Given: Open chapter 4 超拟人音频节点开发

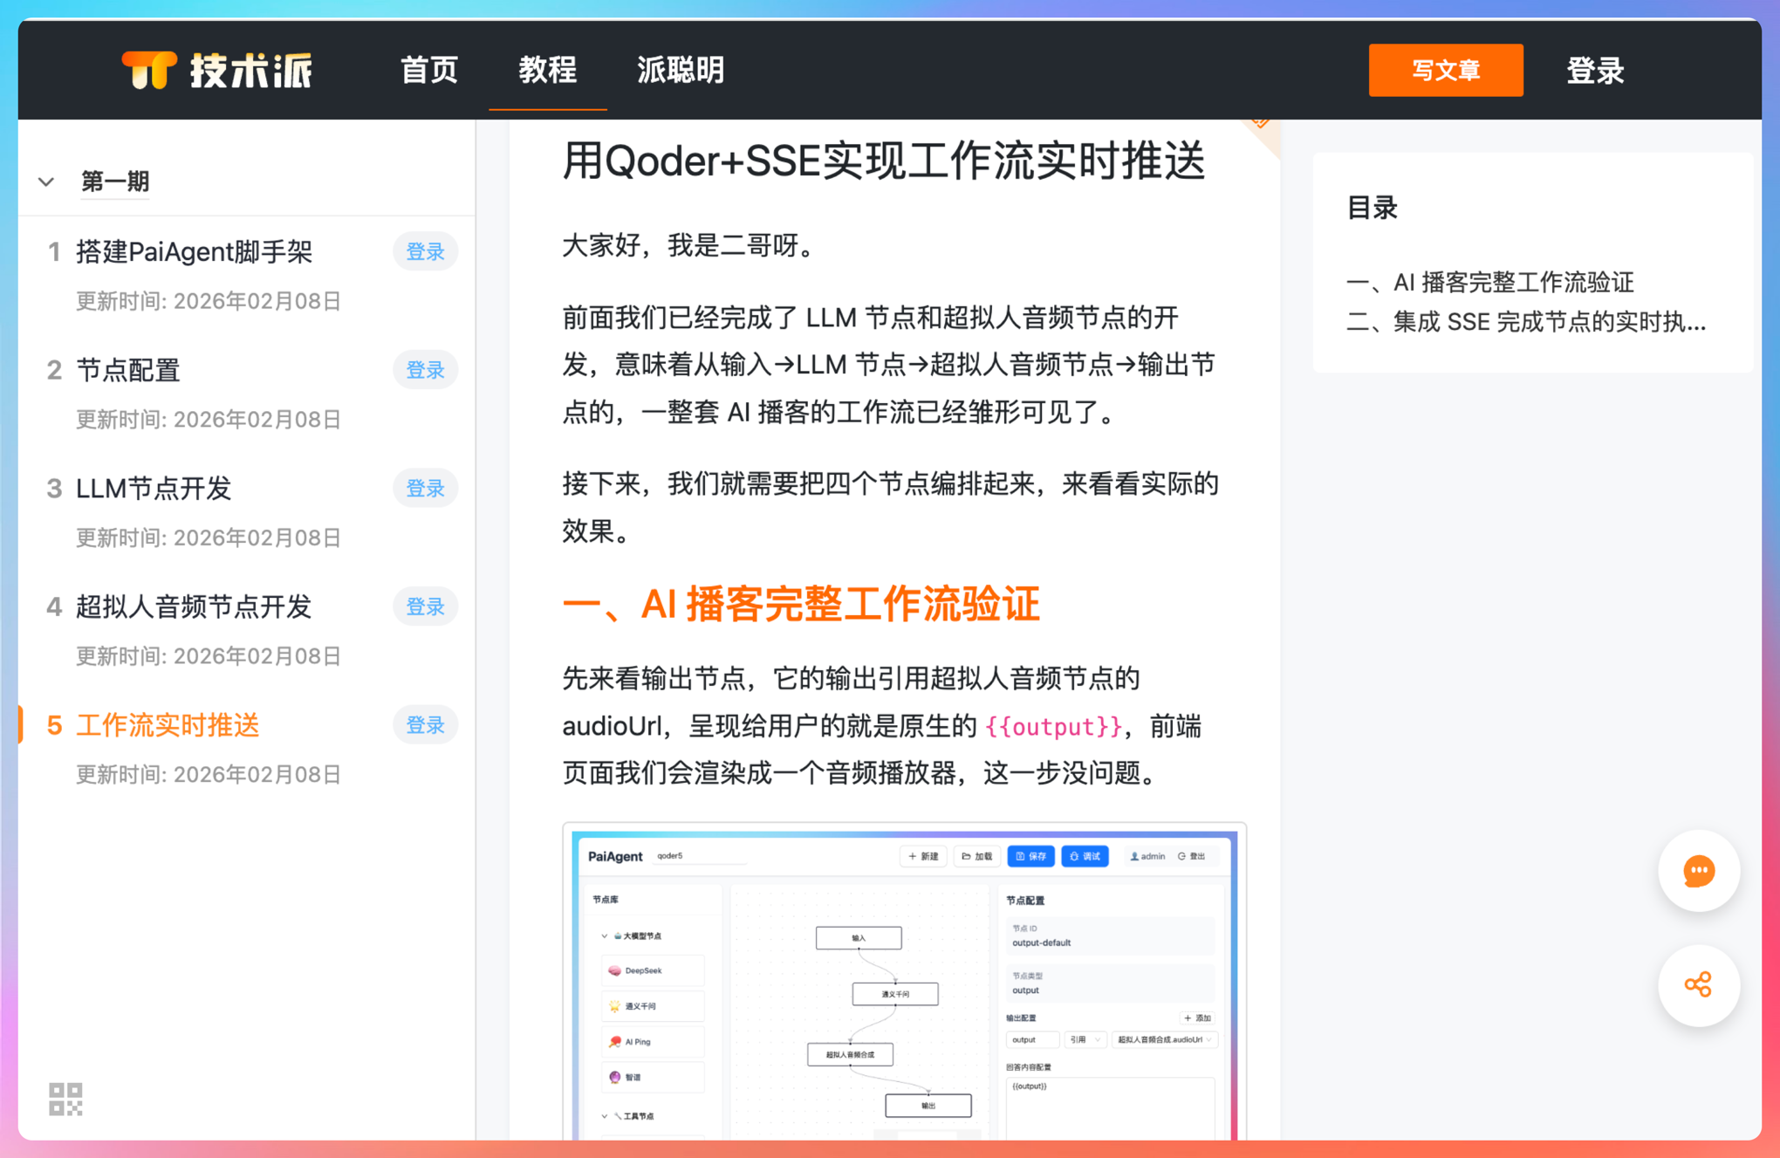Looking at the screenshot, I should [194, 606].
